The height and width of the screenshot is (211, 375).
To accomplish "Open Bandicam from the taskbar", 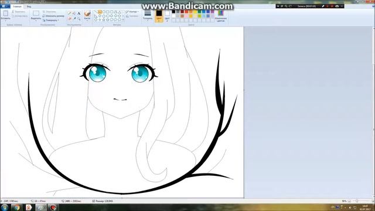I will pos(53,207).
